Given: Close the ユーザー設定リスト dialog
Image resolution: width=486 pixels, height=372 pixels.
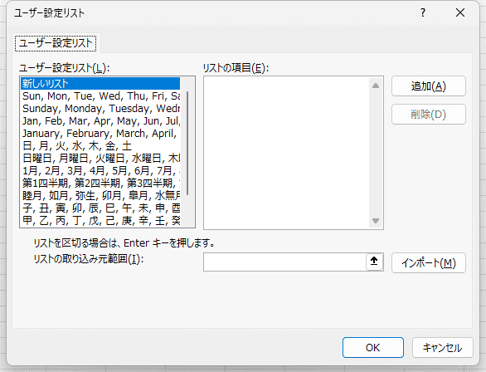Looking at the screenshot, I should click(460, 12).
